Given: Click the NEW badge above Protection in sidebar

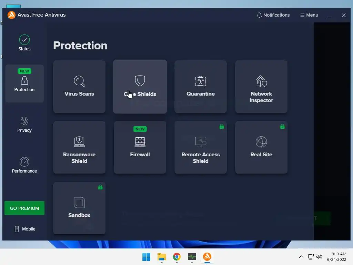Looking at the screenshot, I should (x=24, y=71).
